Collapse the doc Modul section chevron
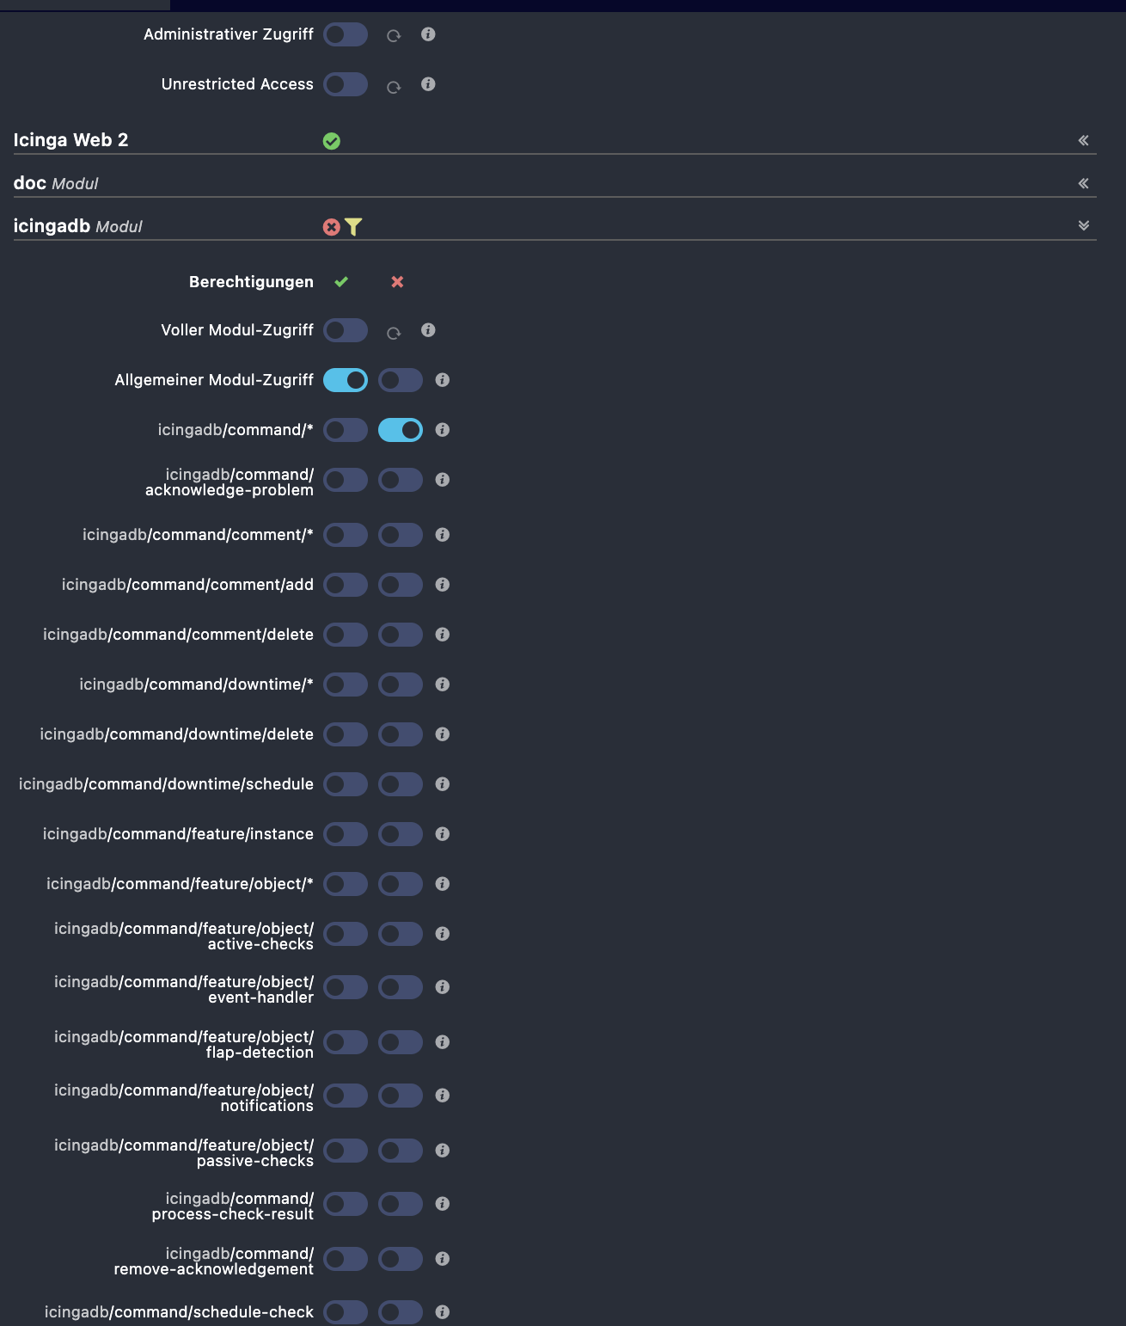Viewport: 1126px width, 1326px height. 1083,183
